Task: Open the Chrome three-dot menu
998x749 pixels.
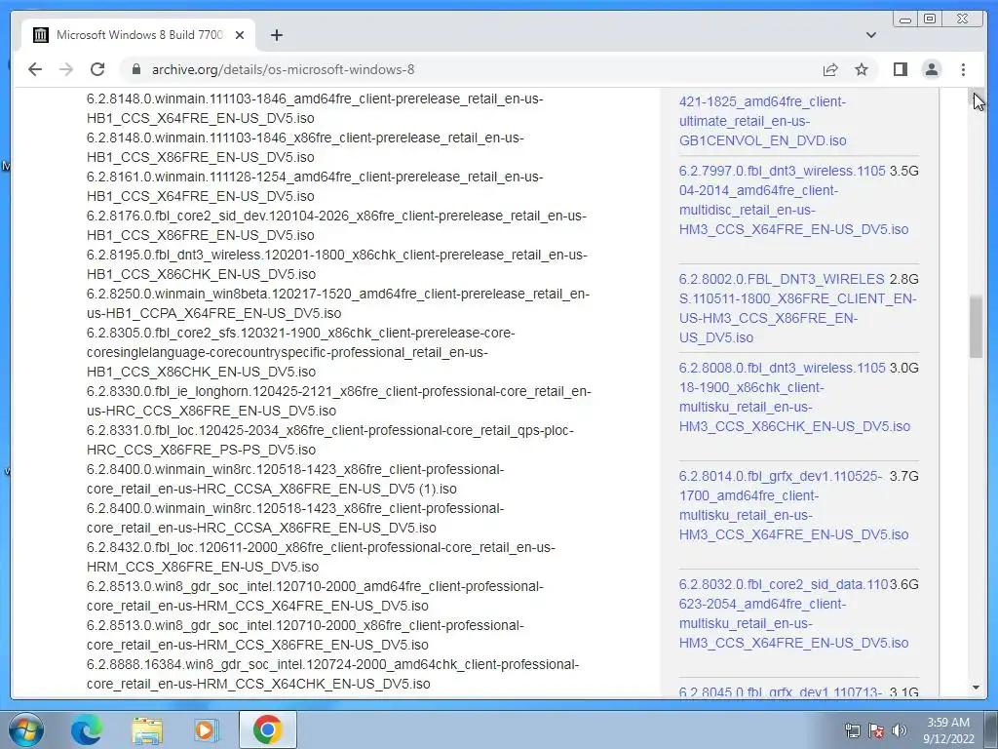Action: pos(963,69)
